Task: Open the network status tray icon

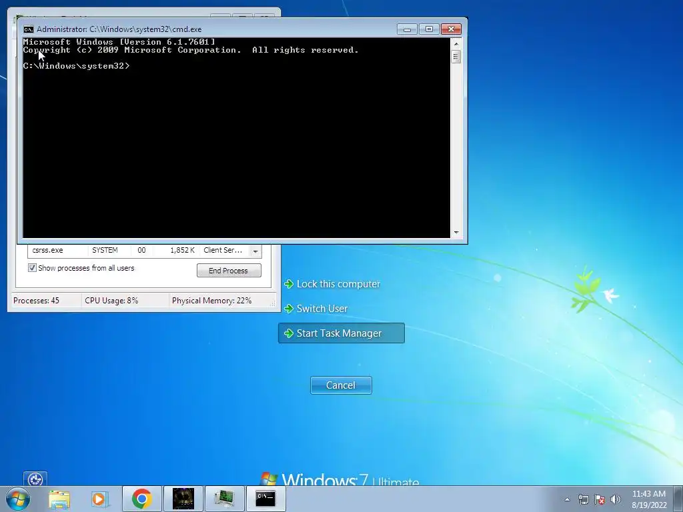Action: tap(583, 499)
